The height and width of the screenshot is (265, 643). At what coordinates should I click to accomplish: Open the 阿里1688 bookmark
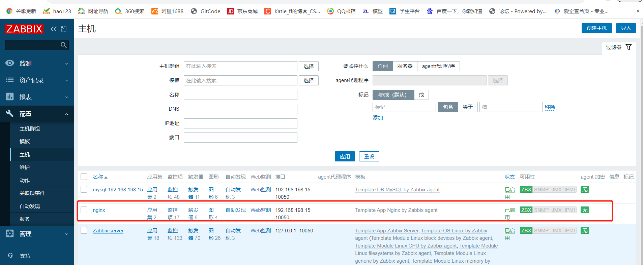pyautogui.click(x=168, y=11)
